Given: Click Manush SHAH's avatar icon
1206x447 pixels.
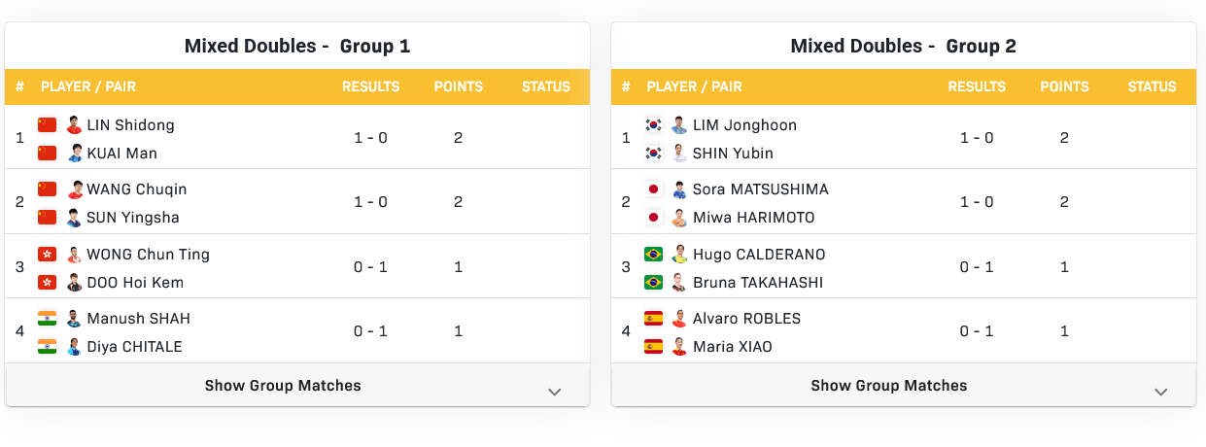Looking at the screenshot, I should point(75,319).
